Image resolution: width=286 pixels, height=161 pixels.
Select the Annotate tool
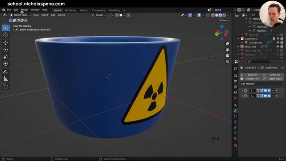6,72
